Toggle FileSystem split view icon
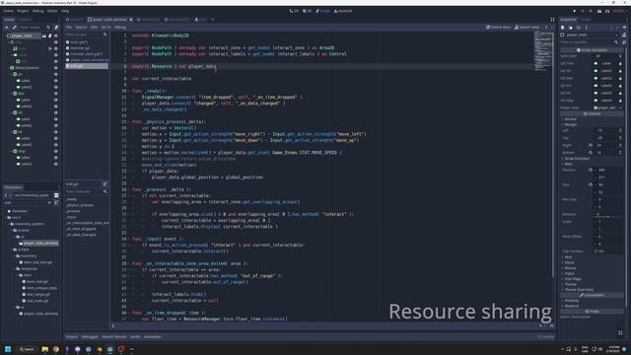Image resolution: width=631 pixels, height=355 pixels. pos(56,195)
